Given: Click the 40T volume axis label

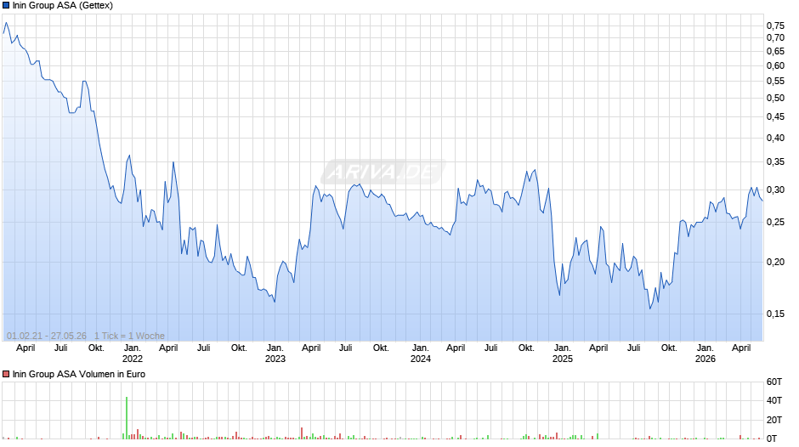Looking at the screenshot, I should [x=774, y=400].
